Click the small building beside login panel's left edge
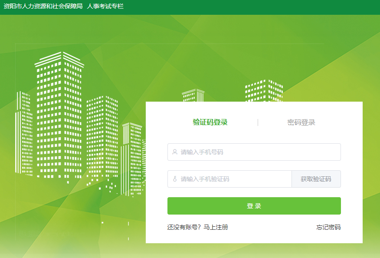This screenshot has width=380, height=258. (131, 156)
